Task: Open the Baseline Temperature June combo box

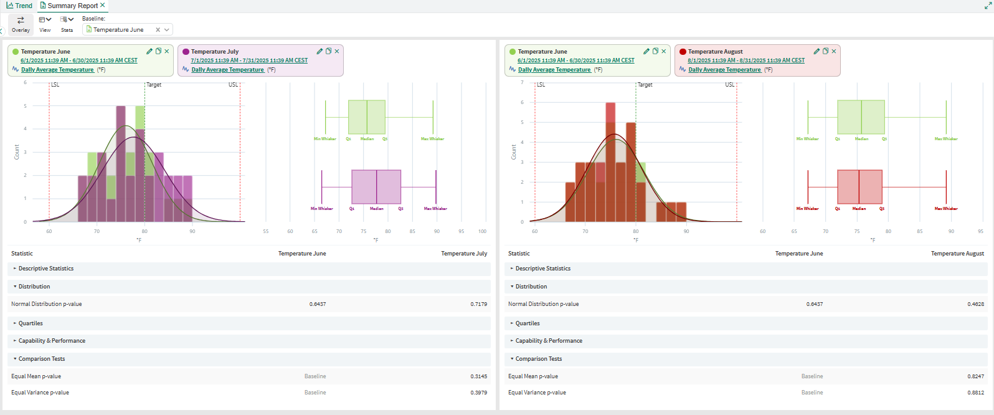Action: tap(128, 30)
